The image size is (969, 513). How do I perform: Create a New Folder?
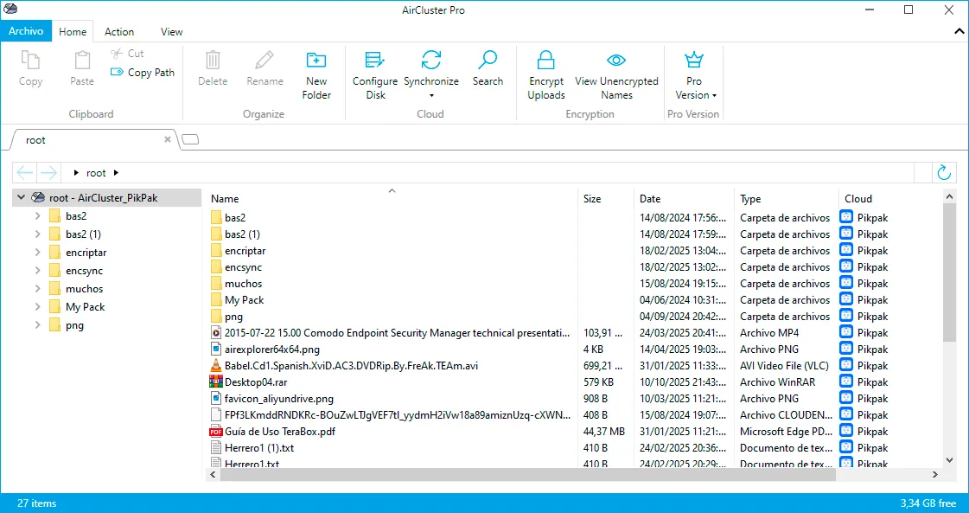point(316,75)
